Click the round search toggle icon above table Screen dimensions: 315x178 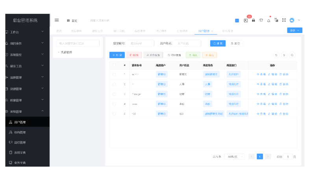pos(292,55)
